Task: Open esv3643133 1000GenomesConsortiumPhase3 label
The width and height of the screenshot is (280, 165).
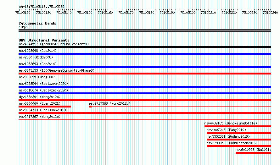Action: pyautogui.click(x=57, y=70)
